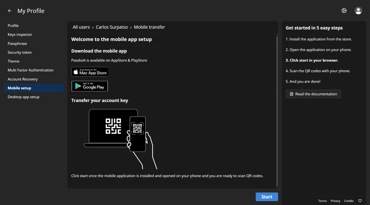The image size is (370, 205).
Task: Open Multi Factor Authentication settings
Action: [34, 70]
